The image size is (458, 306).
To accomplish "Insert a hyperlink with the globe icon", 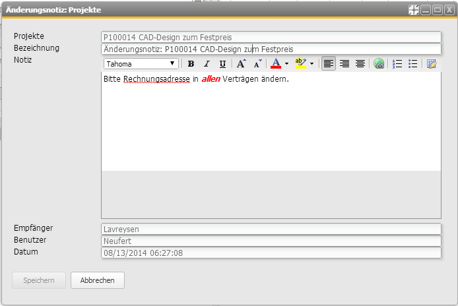I will (379, 64).
